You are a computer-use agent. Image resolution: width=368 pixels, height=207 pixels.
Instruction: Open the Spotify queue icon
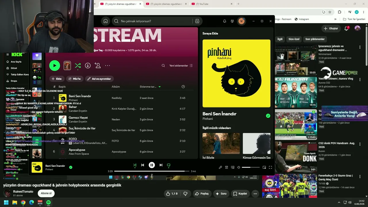227,167
